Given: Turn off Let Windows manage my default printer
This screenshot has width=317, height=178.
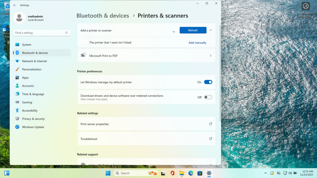Looking at the screenshot, I should [x=208, y=82].
